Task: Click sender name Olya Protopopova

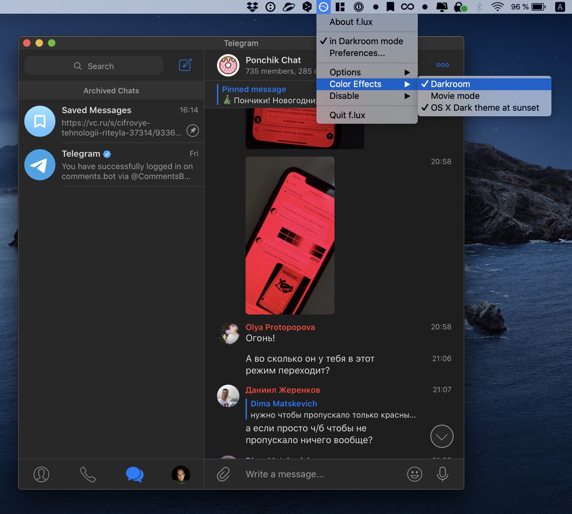Action: pyautogui.click(x=280, y=327)
